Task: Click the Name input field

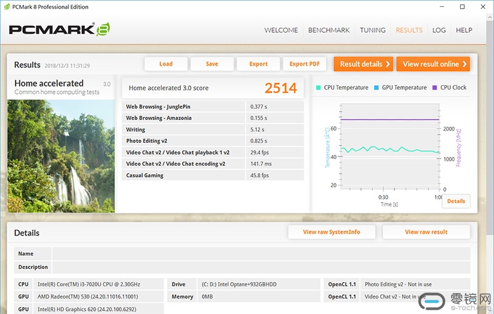Action: [261, 254]
